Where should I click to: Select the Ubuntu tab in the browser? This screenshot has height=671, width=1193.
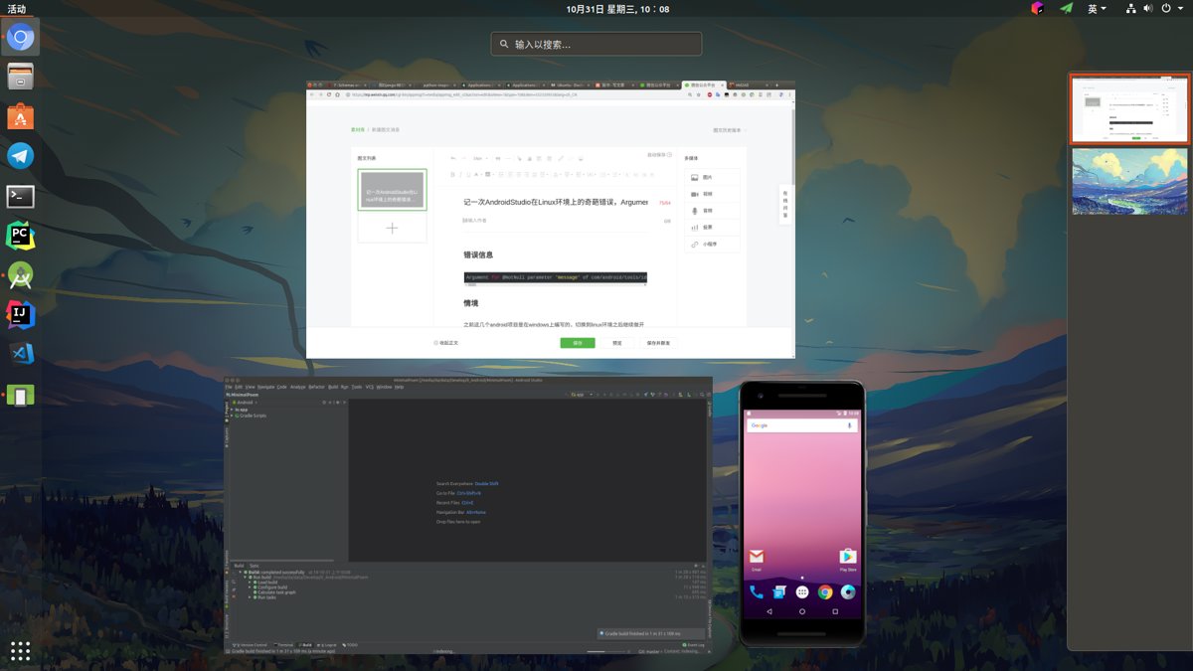pos(572,85)
